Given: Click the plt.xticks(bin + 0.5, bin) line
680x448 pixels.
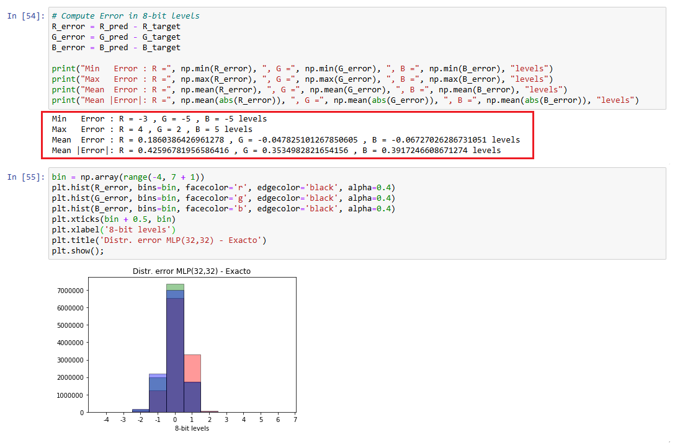Looking at the screenshot, I should click(114, 219).
